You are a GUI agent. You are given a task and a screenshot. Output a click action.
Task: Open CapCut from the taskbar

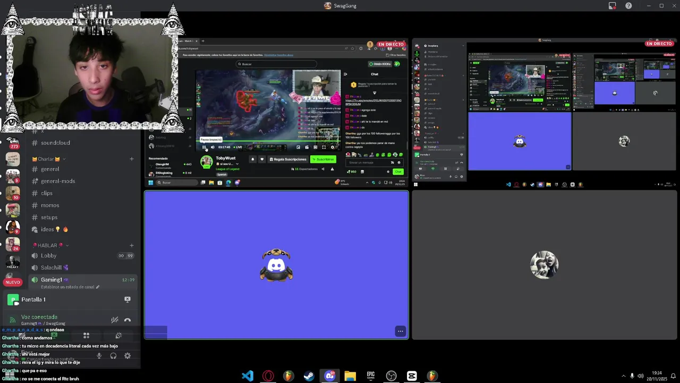pyautogui.click(x=412, y=376)
